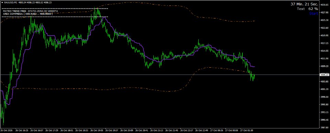Click the '26 Oct 20:09' time axis label
The image size is (330, 133).
(x=127, y=130)
